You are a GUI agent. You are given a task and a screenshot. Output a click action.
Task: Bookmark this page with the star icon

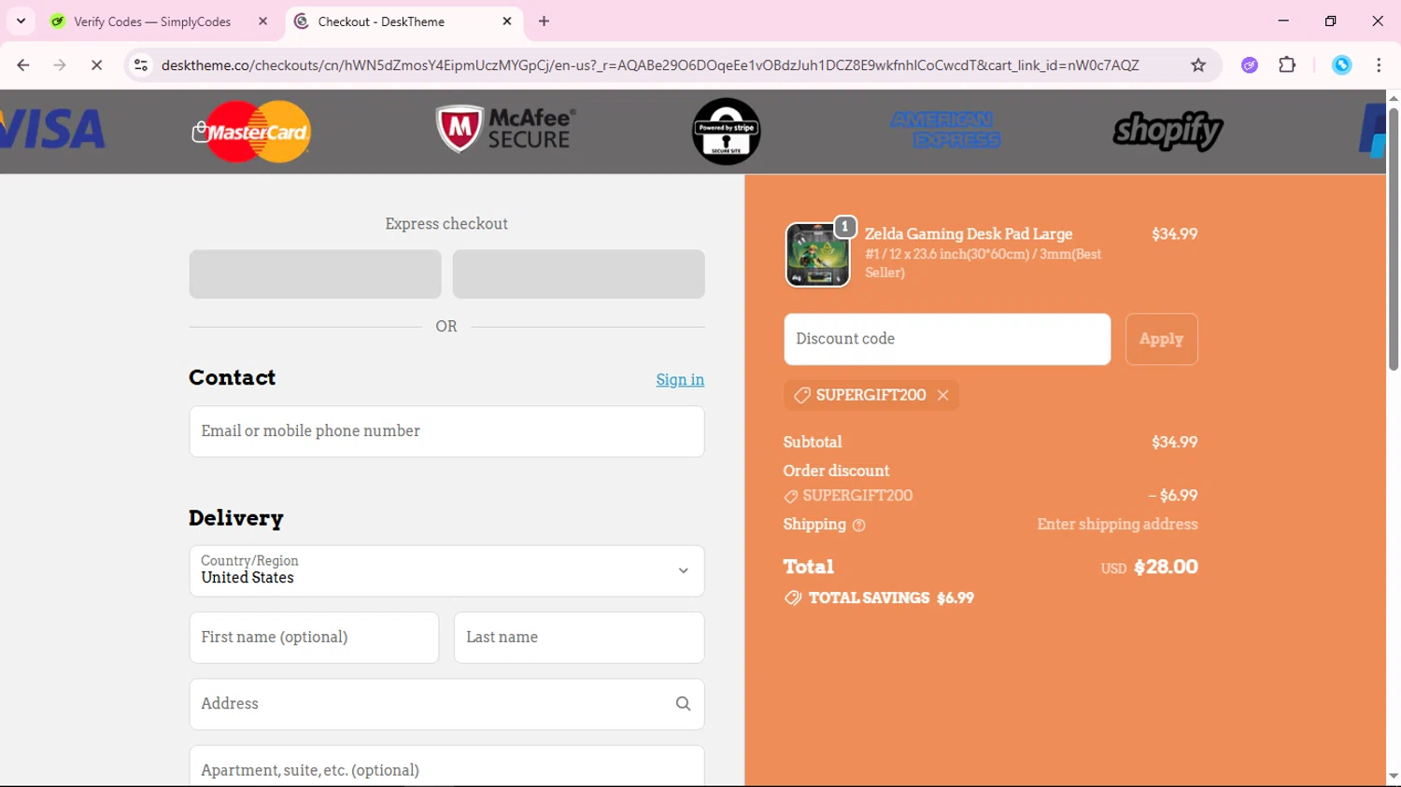(1198, 64)
